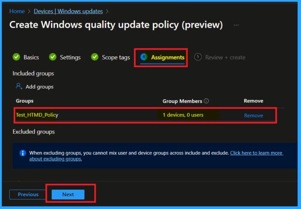Viewport: 301px width, 209px height.
Task: Click the Settings green checkmark icon
Action: point(53,57)
